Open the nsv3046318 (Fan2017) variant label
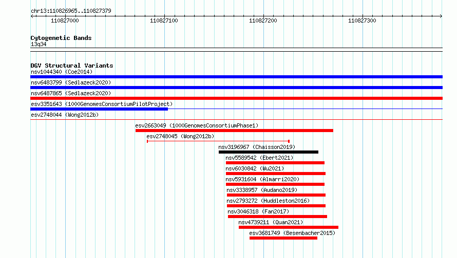The image size is (457, 258). tap(258, 211)
